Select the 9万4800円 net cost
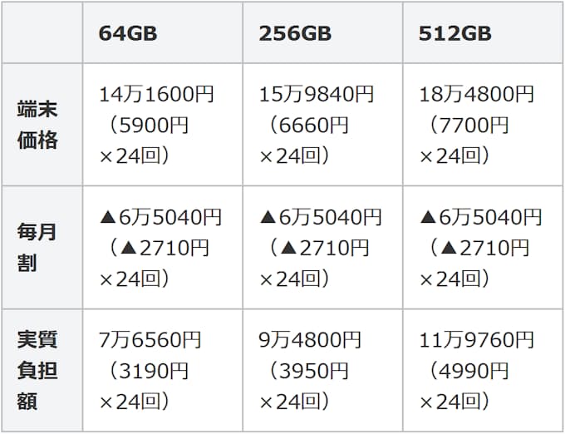 coord(311,339)
